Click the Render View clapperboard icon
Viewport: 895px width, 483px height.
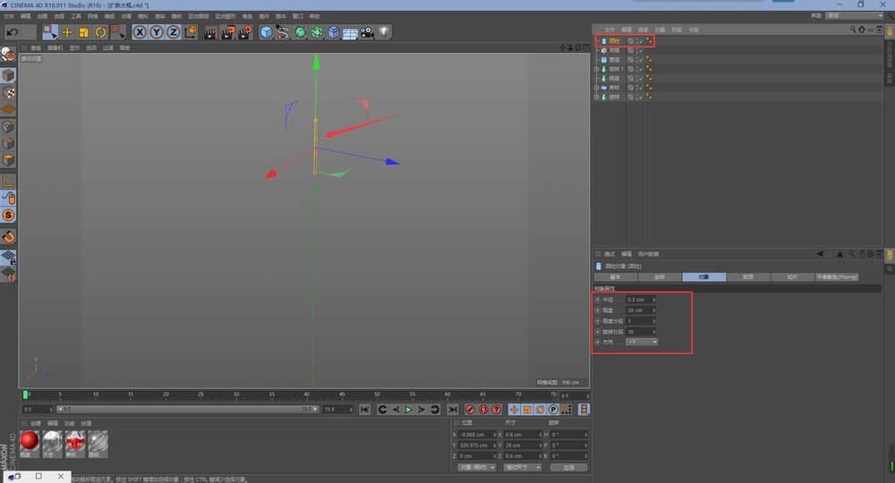[210, 32]
